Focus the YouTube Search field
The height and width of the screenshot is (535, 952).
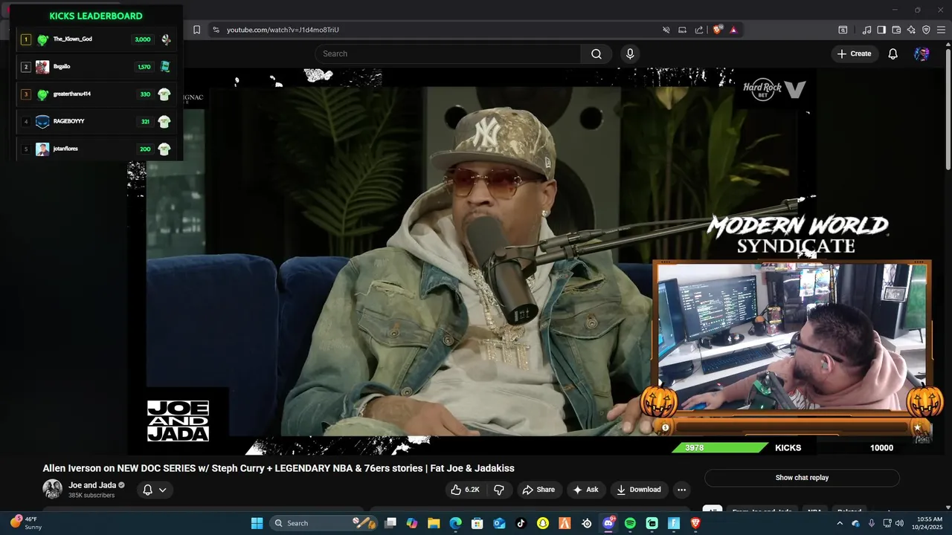point(448,53)
